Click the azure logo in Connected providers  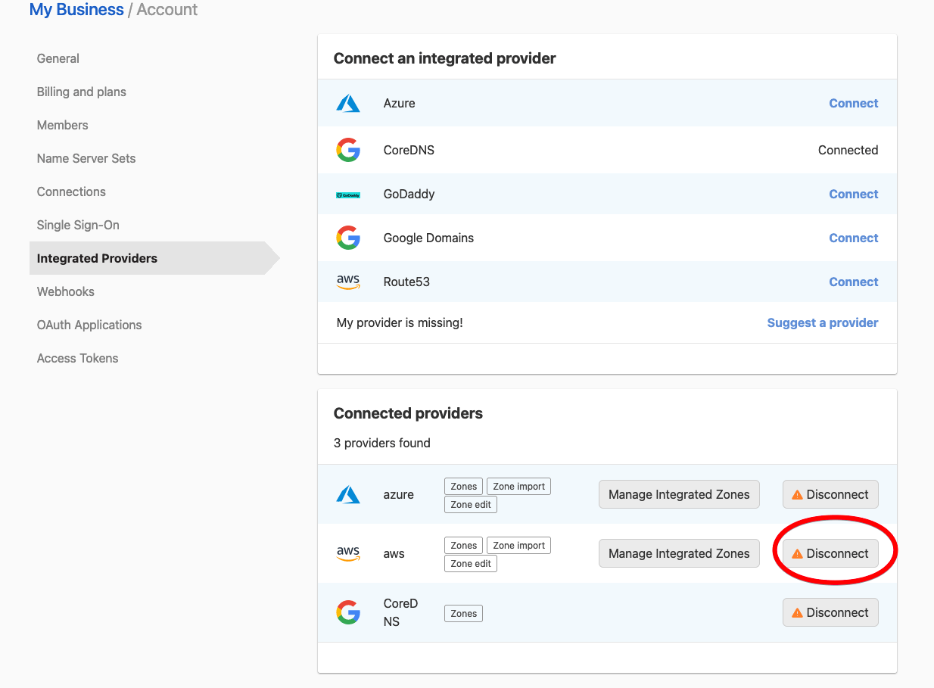click(348, 494)
